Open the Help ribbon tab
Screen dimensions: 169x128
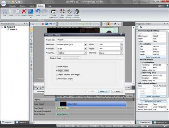click(x=49, y=6)
